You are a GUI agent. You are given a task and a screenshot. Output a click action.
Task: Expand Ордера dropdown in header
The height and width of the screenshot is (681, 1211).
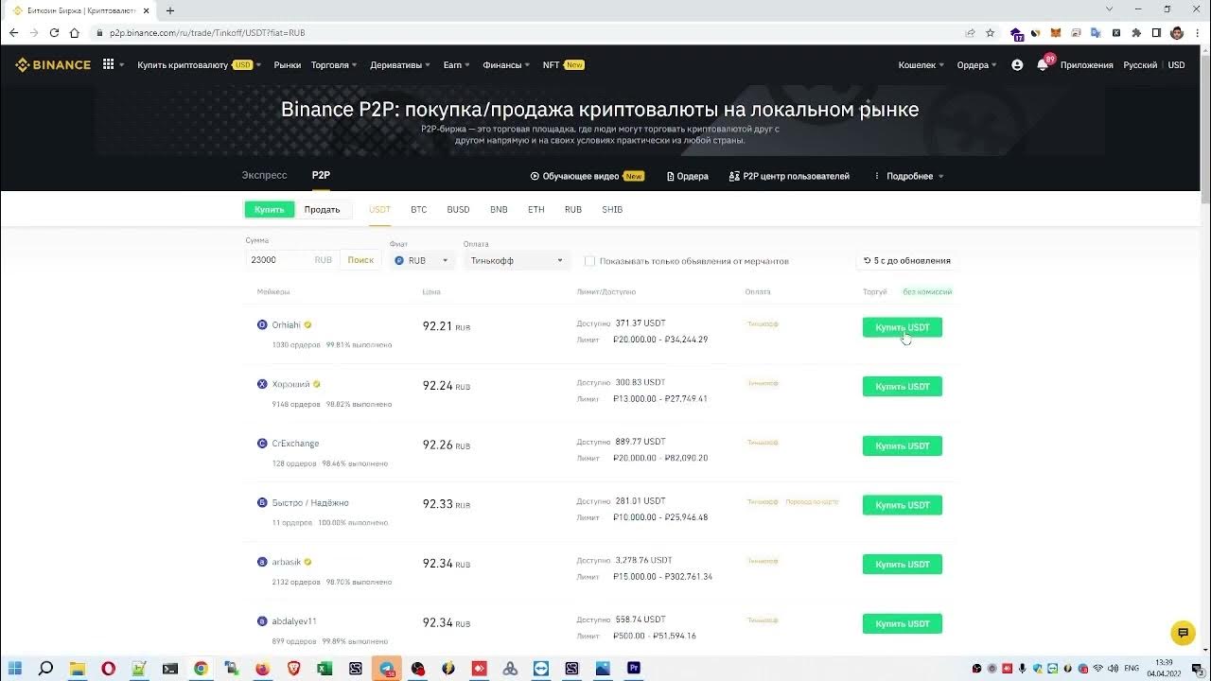(x=977, y=65)
